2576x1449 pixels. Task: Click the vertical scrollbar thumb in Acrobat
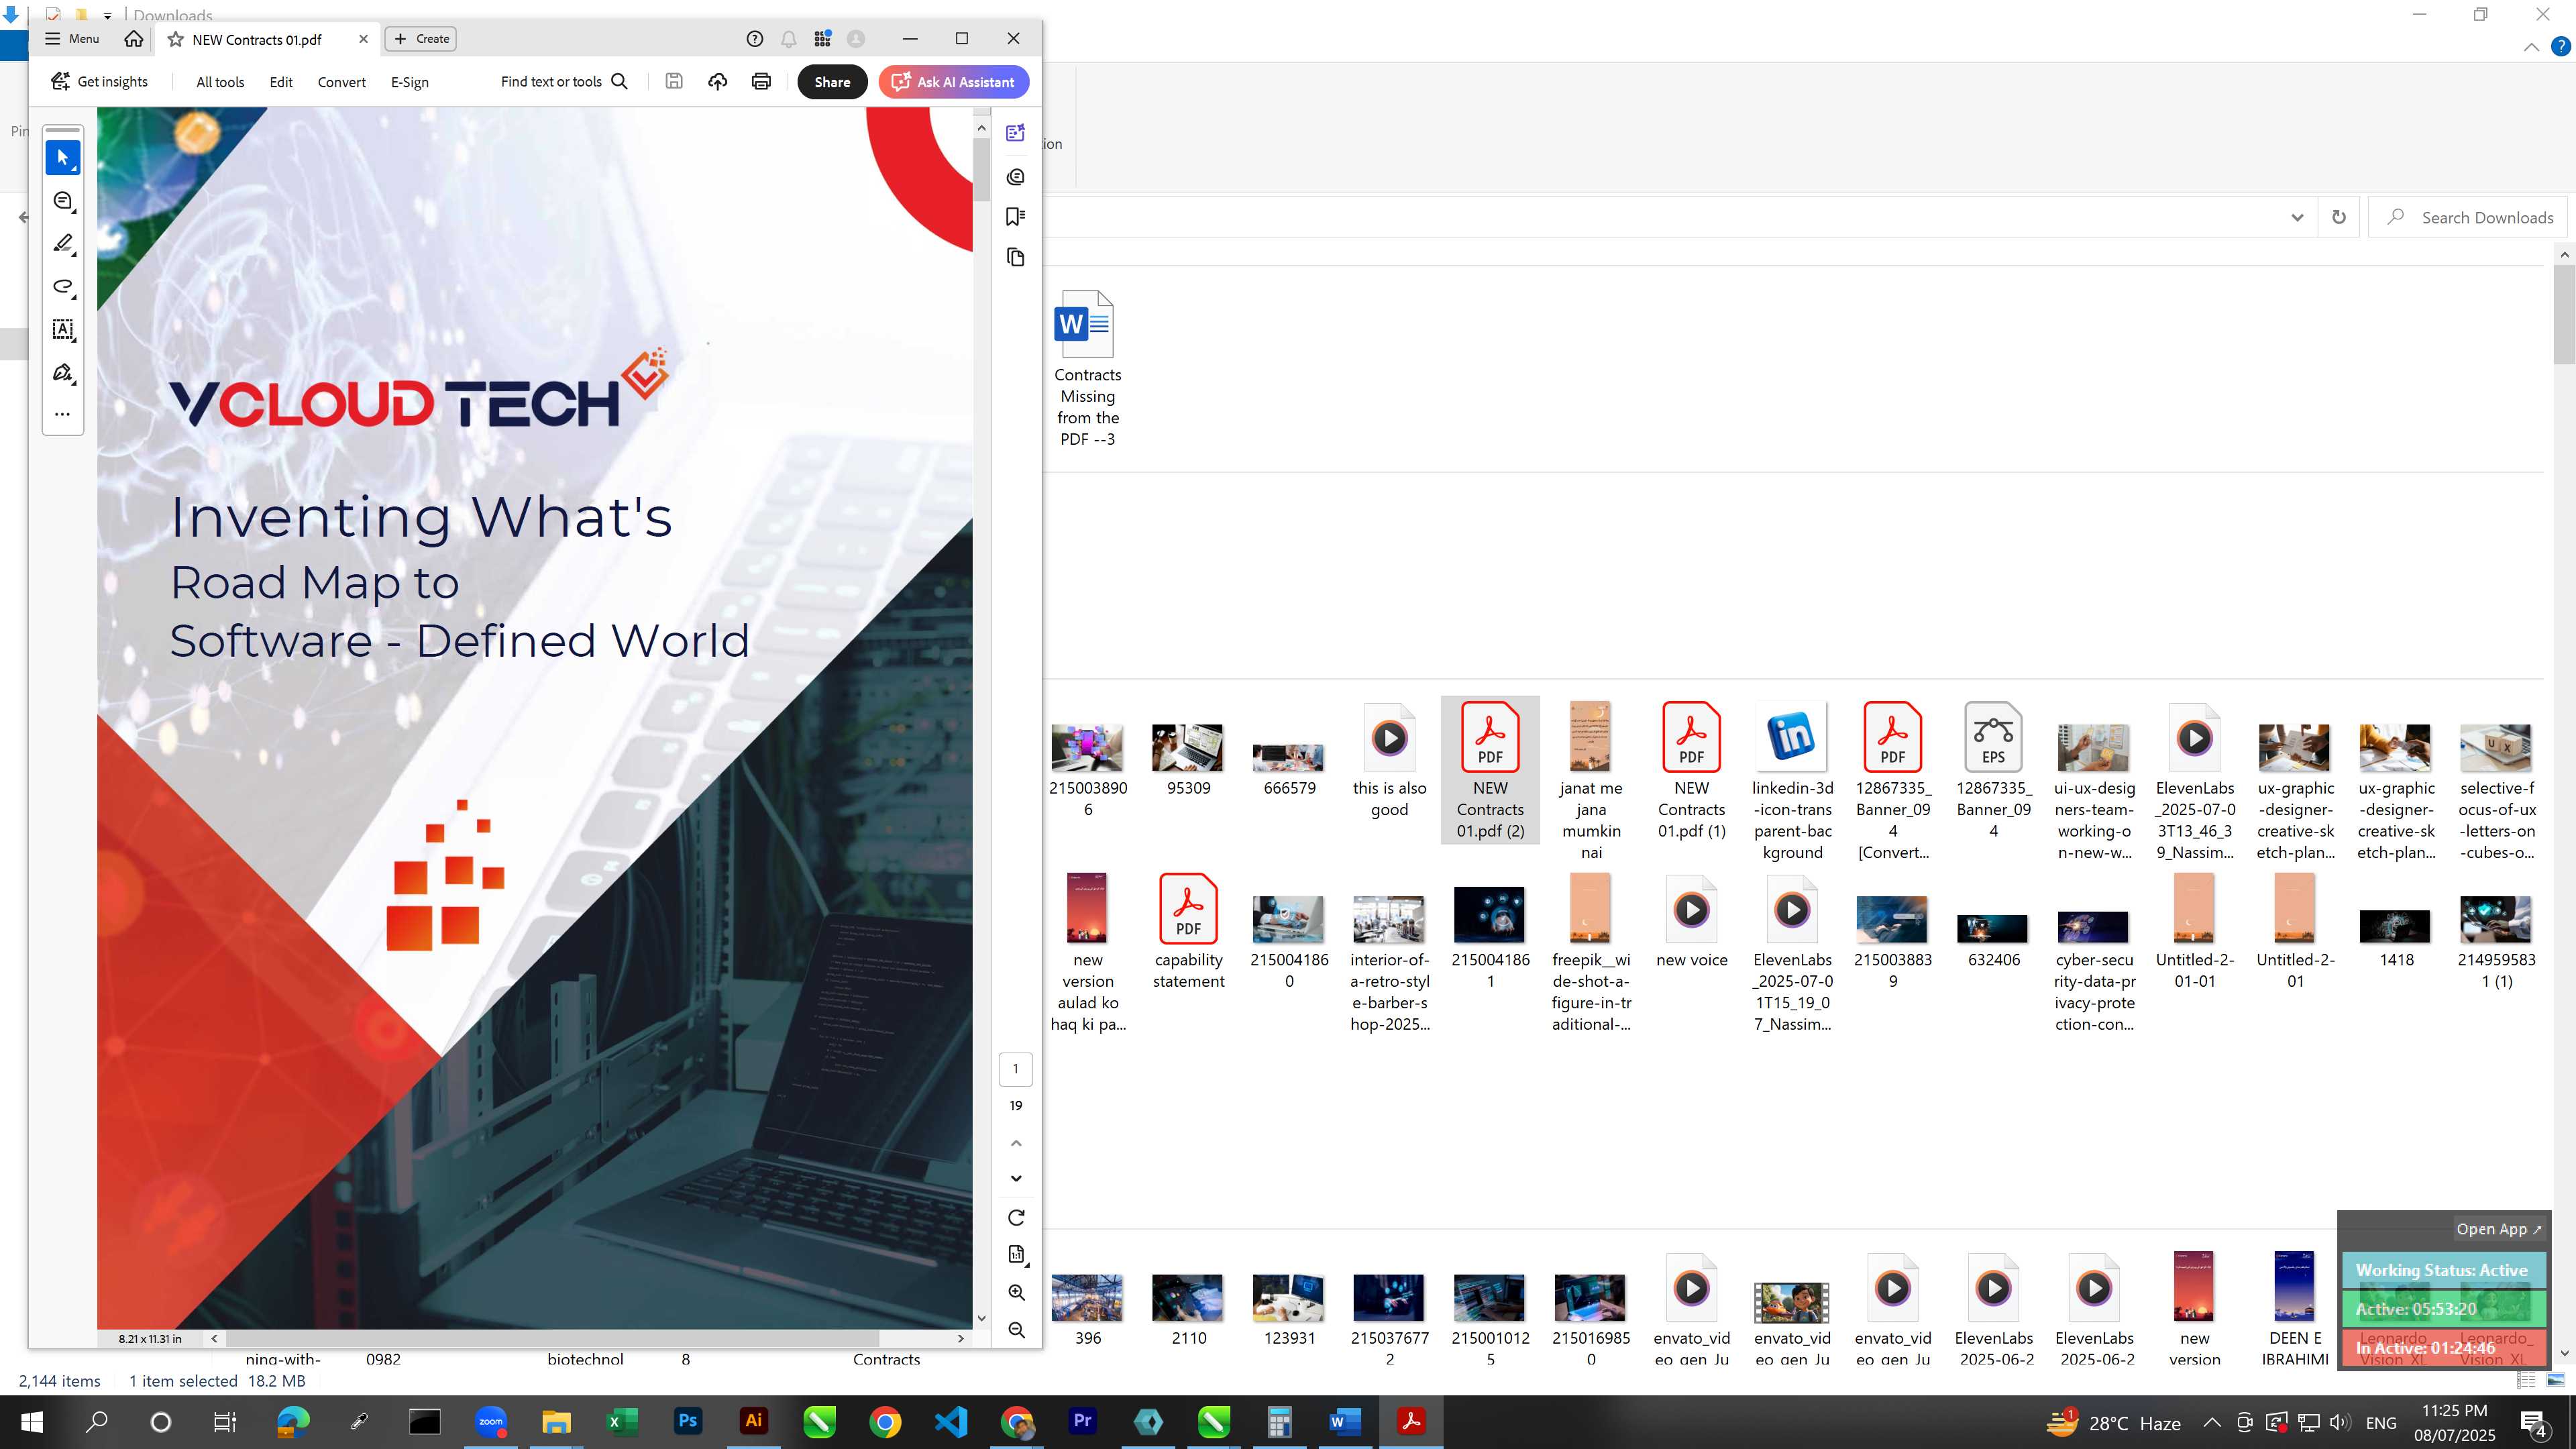[x=981, y=170]
